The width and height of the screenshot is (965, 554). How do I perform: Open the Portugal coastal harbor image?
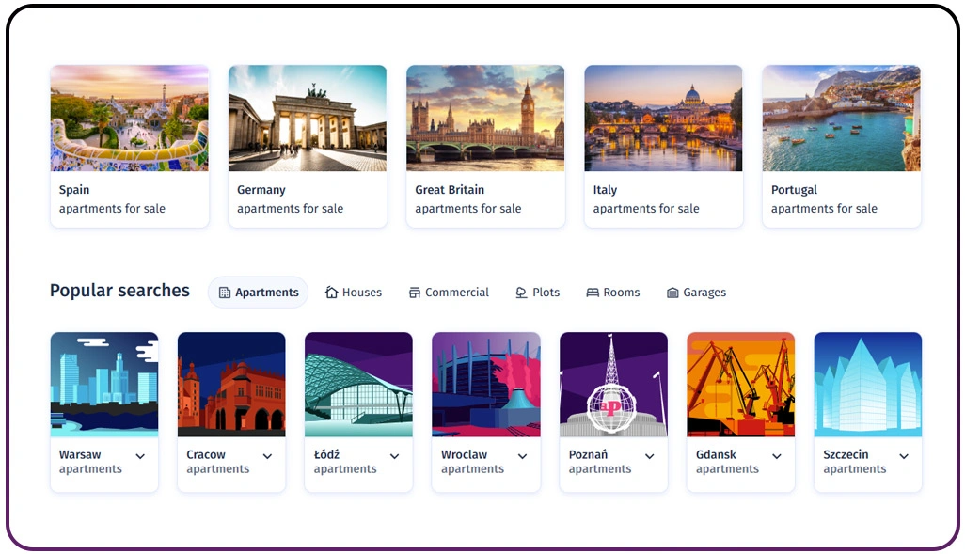pos(841,118)
